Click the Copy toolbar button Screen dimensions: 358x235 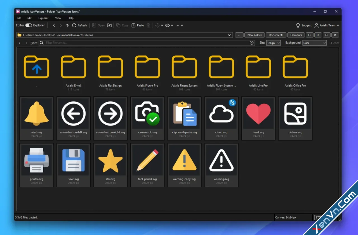tap(122, 25)
